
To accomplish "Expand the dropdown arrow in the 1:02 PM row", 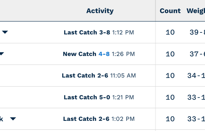I will pos(13,119).
